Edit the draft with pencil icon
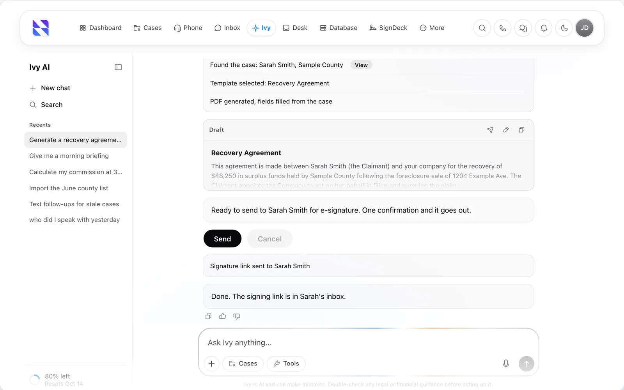 pos(506,130)
